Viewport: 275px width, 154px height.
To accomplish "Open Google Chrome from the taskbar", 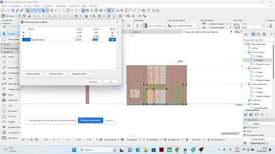I will click(x=177, y=150).
